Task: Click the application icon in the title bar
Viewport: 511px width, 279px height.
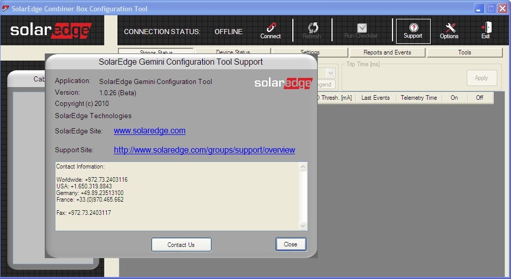Action: tap(6, 9)
